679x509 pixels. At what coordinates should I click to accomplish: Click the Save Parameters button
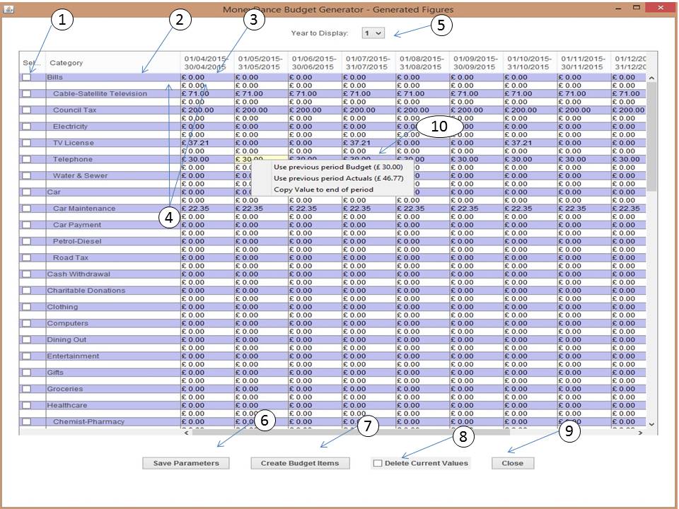[186, 463]
